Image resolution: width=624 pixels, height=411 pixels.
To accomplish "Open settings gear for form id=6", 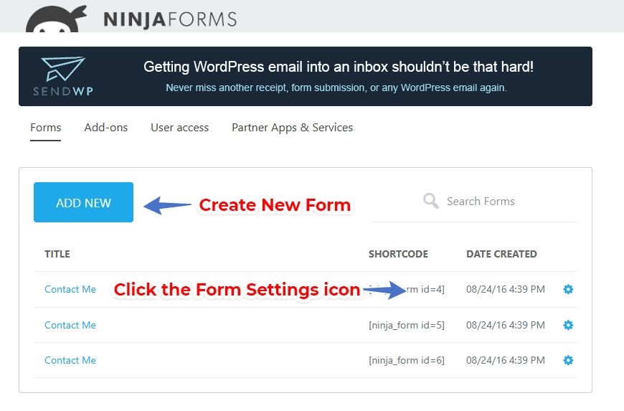I will point(568,360).
